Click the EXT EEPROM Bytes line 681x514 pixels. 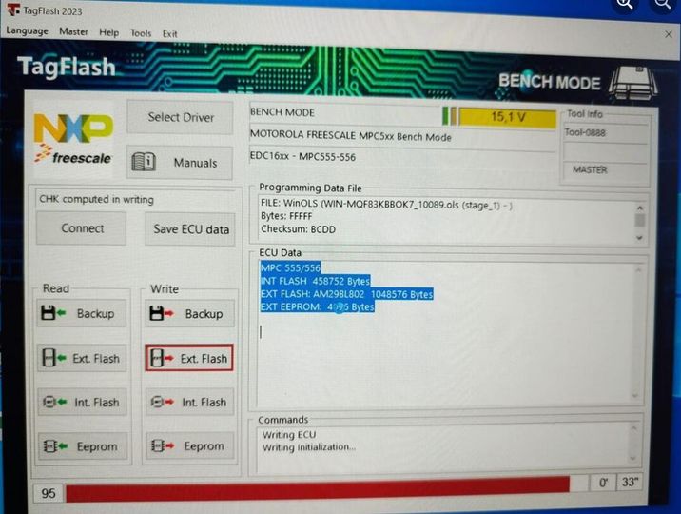click(317, 306)
